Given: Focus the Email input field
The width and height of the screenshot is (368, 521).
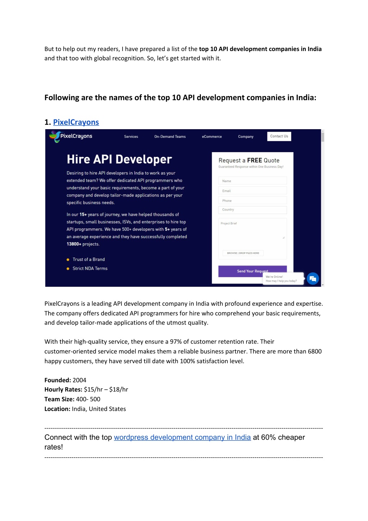Looking at the screenshot, I should pyautogui.click(x=253, y=191).
